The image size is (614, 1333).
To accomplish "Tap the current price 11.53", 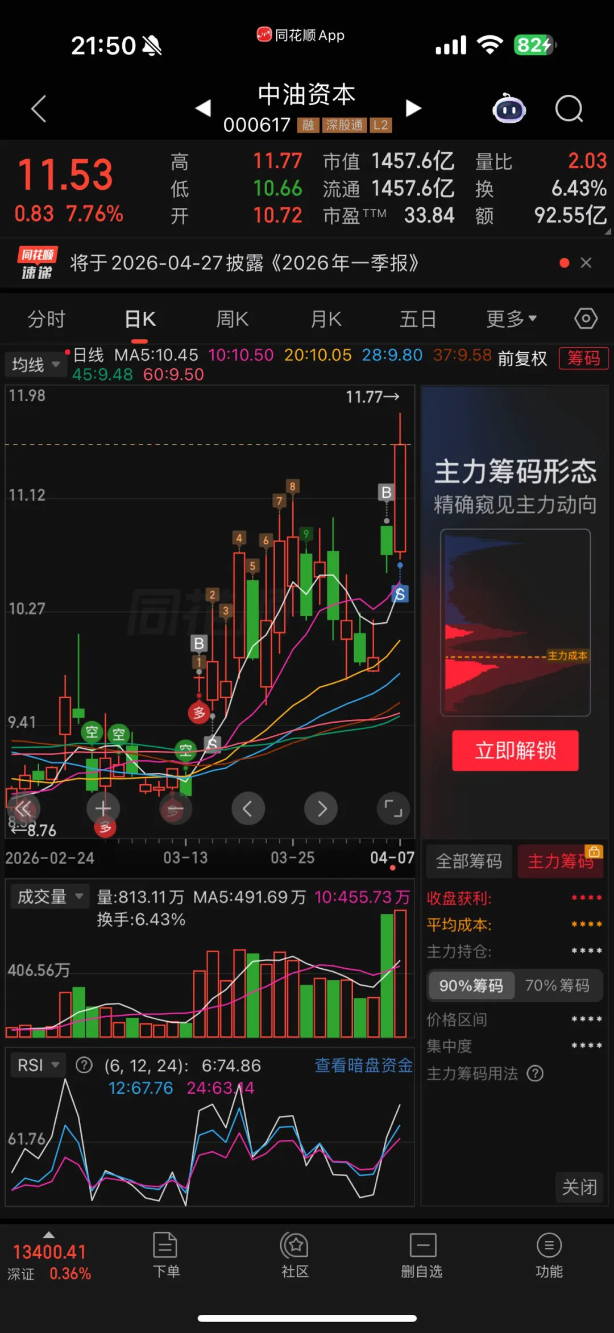I will (66, 174).
